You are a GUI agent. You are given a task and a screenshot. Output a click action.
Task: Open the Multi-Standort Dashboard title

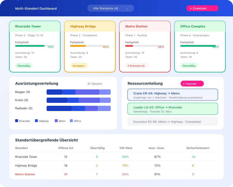point(36,8)
